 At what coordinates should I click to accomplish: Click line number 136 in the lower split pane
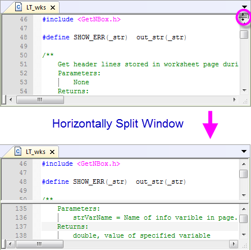[x=21, y=217]
